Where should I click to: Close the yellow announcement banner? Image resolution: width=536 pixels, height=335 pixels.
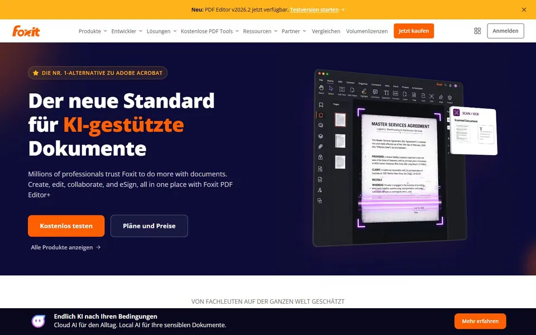click(x=524, y=9)
